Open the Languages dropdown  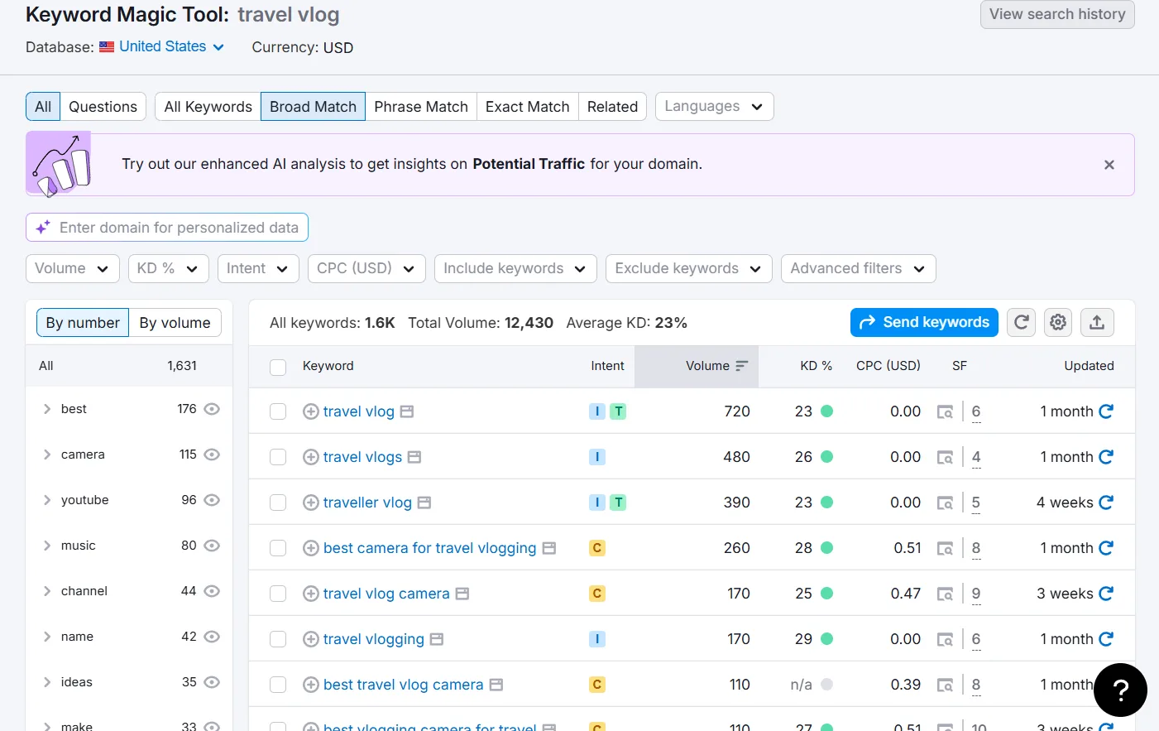click(x=715, y=106)
